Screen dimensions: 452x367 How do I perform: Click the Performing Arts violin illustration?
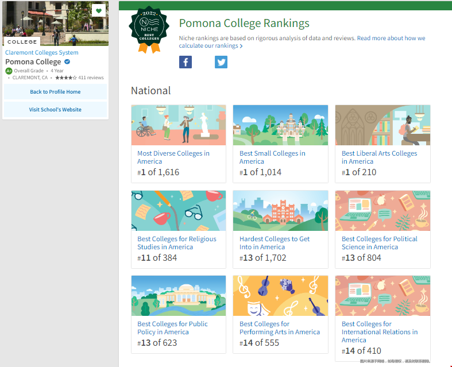point(280,296)
